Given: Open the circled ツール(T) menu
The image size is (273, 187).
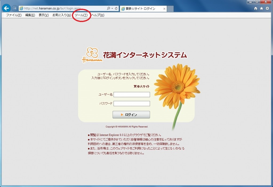Looking at the screenshot, I should click(81, 15).
